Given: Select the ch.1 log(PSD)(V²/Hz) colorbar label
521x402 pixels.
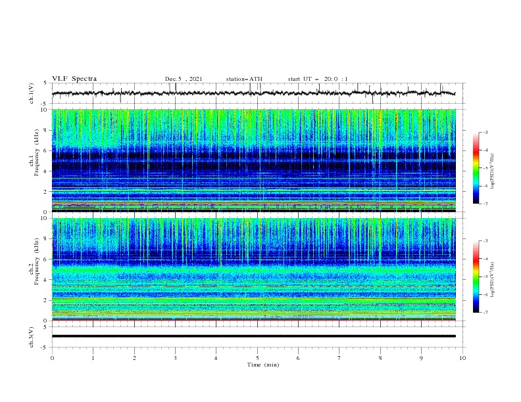Looking at the screenshot, I should tap(493, 171).
